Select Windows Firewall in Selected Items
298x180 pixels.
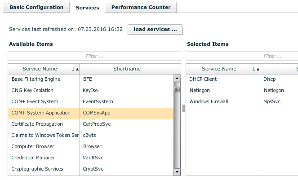(209, 101)
